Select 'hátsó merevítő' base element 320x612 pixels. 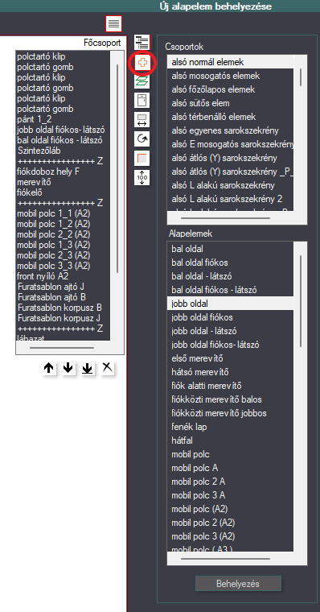tap(231, 372)
